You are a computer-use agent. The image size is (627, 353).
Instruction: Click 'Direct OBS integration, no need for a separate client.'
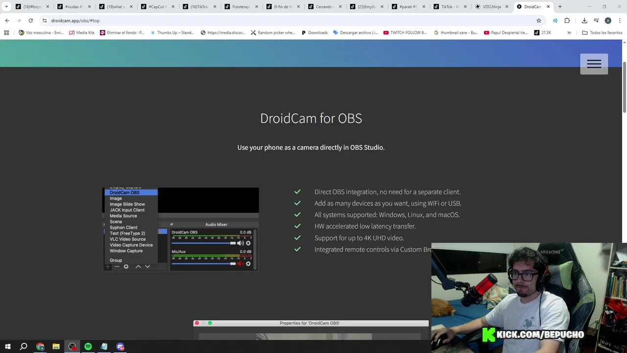coord(387,192)
